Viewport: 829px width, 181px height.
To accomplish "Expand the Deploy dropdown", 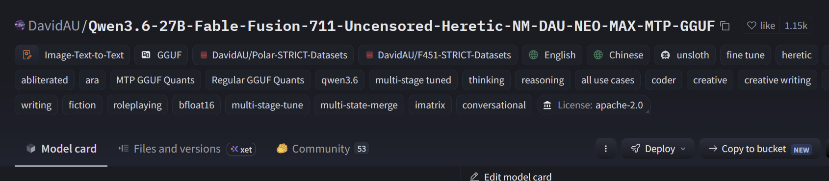I will (x=658, y=149).
